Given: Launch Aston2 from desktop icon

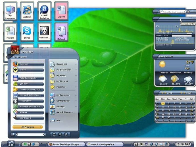Looking at the screenshot, I should coord(27,11).
